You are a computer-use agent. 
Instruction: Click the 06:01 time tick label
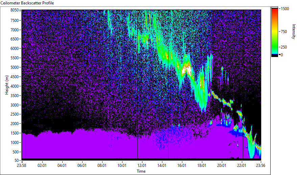[82, 166]
